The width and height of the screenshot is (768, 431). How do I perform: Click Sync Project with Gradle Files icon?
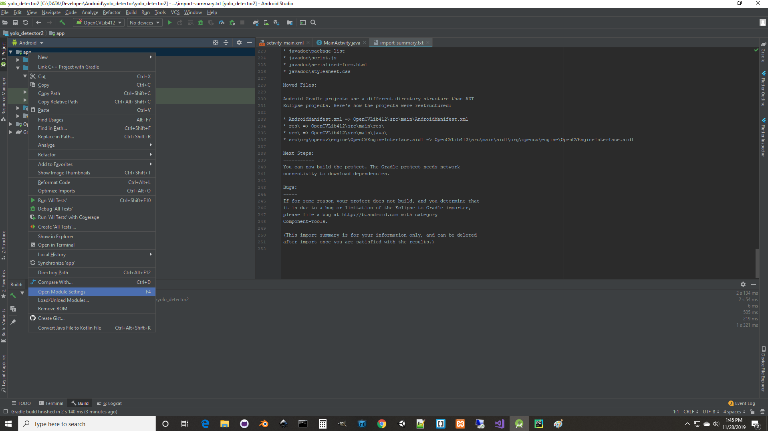point(256,23)
